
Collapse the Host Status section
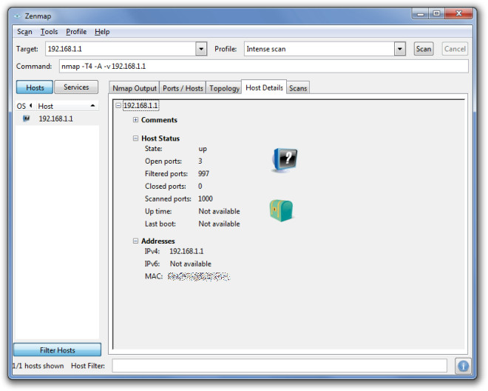[x=136, y=138]
